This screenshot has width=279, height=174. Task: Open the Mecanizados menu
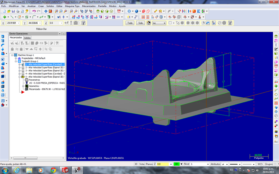tap(89, 6)
